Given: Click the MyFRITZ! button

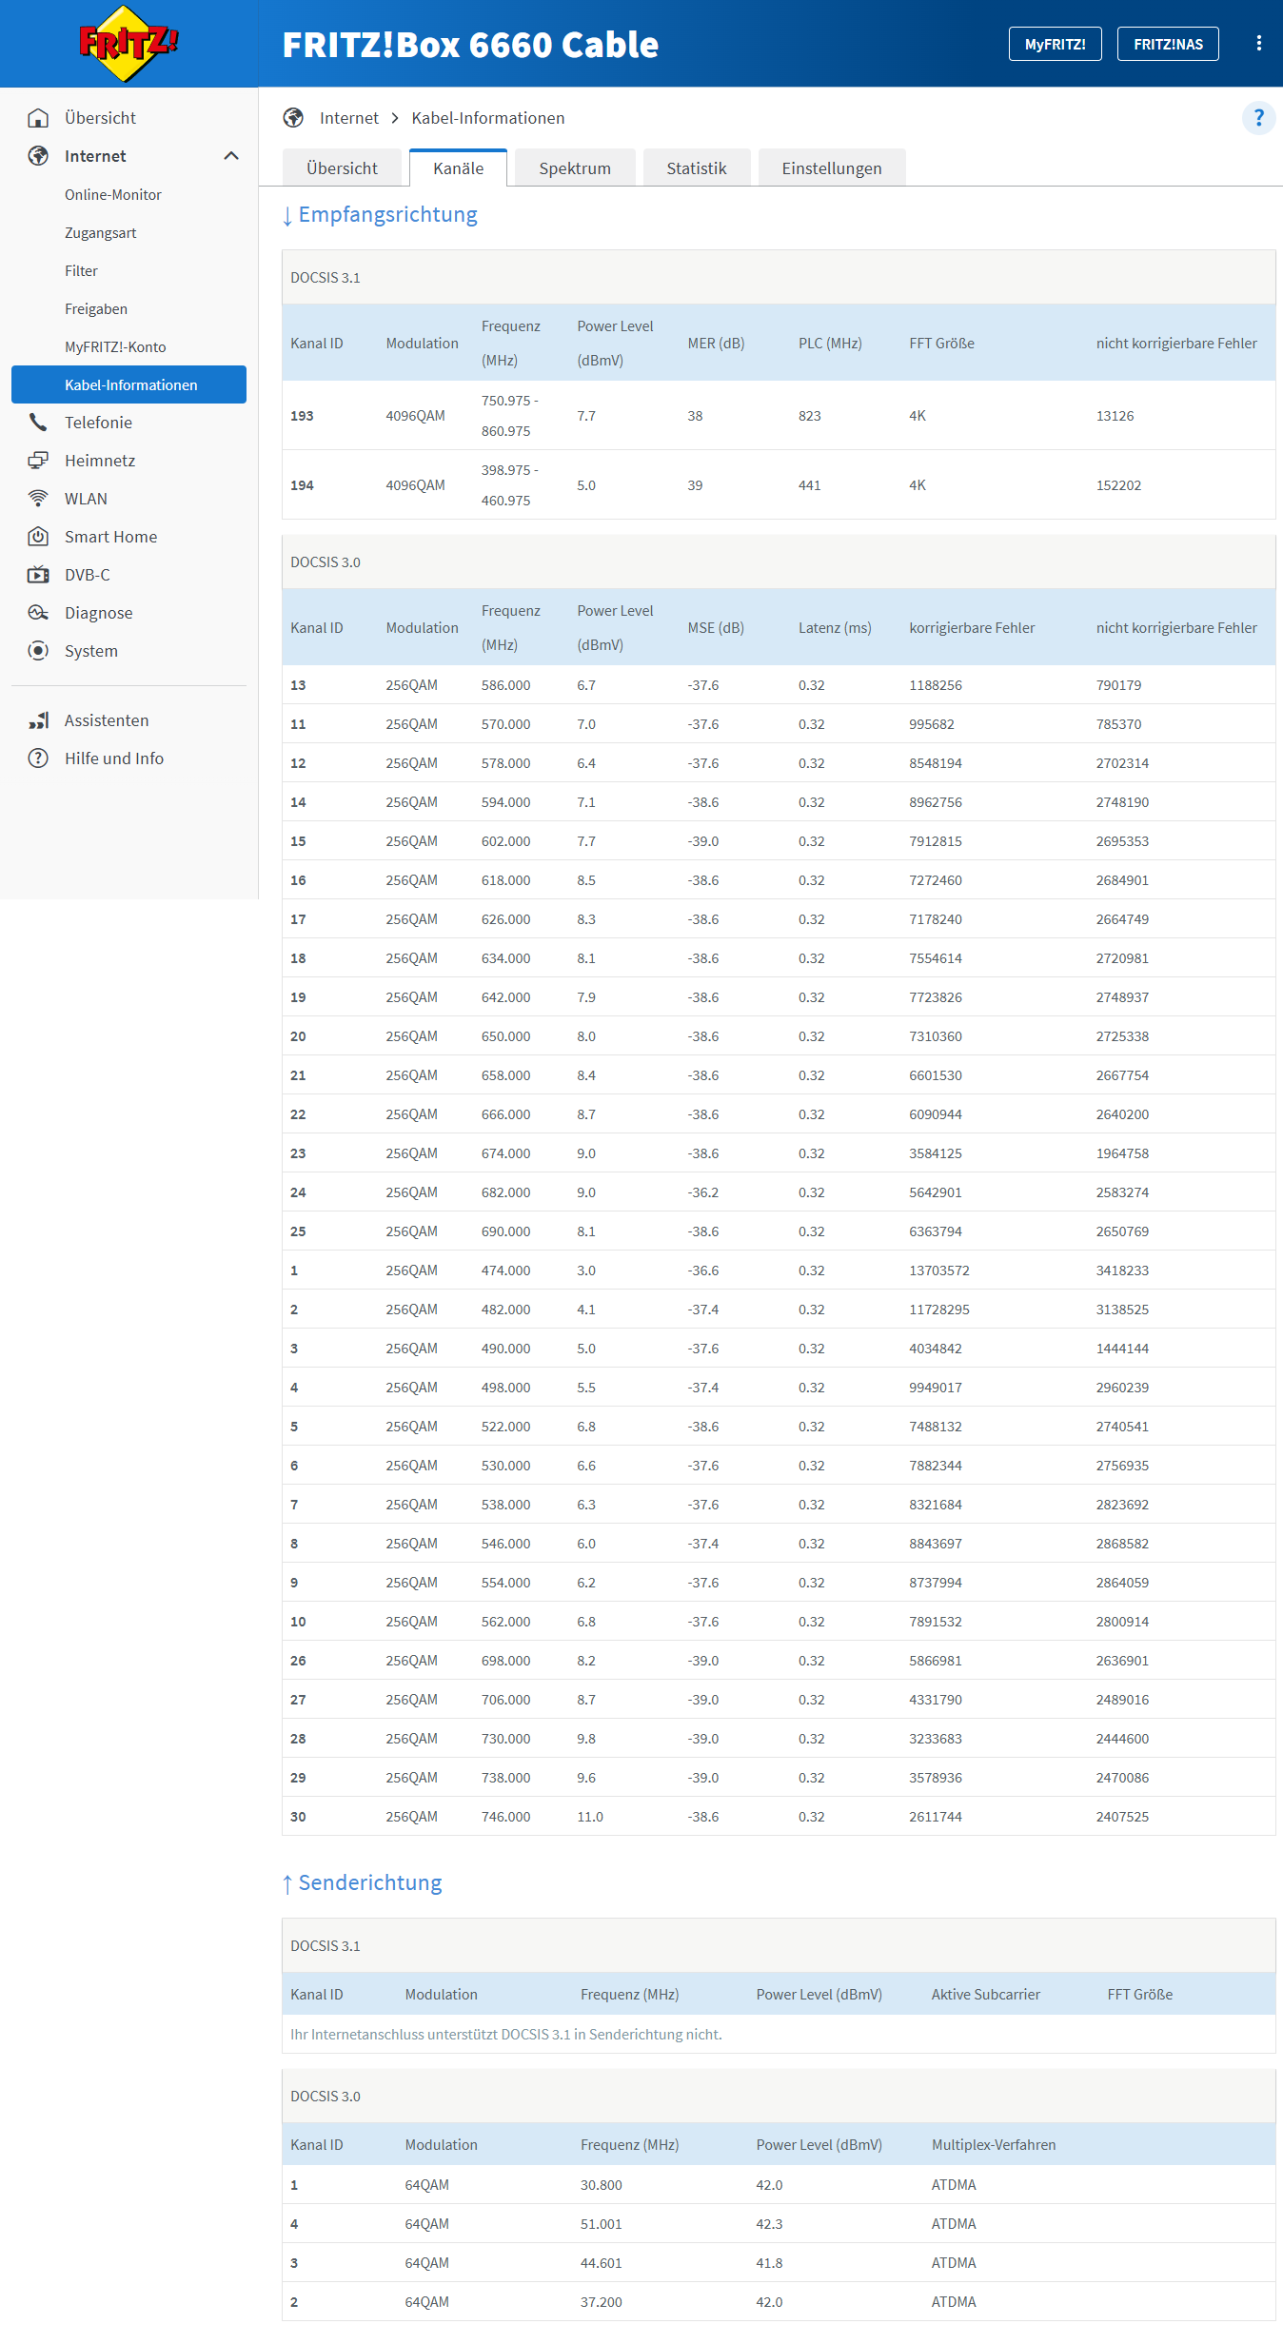Looking at the screenshot, I should [1055, 44].
